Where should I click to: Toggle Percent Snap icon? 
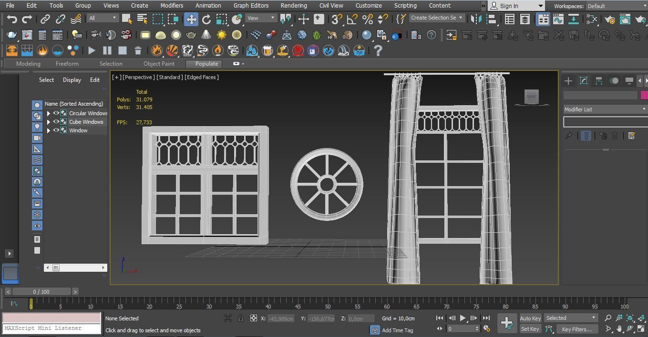368,19
